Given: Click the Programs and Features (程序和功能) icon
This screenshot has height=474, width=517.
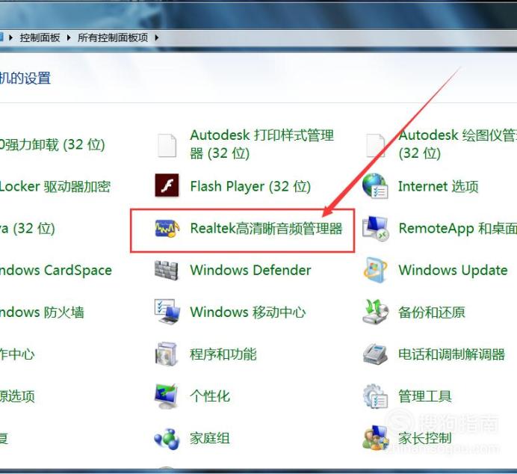Looking at the screenshot, I should click(167, 354).
